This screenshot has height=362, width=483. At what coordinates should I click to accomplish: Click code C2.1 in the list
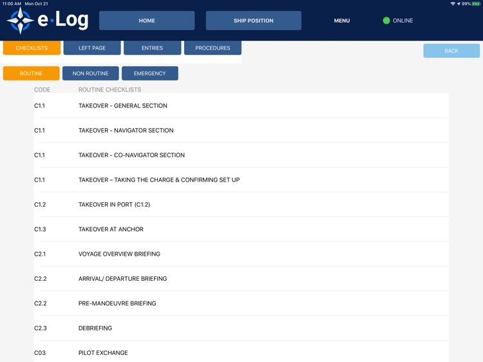(40, 254)
